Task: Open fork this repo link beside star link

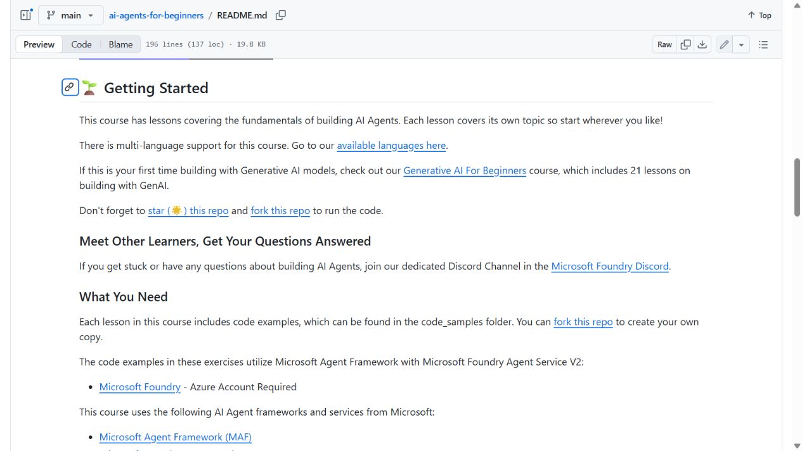Action: pyautogui.click(x=280, y=211)
